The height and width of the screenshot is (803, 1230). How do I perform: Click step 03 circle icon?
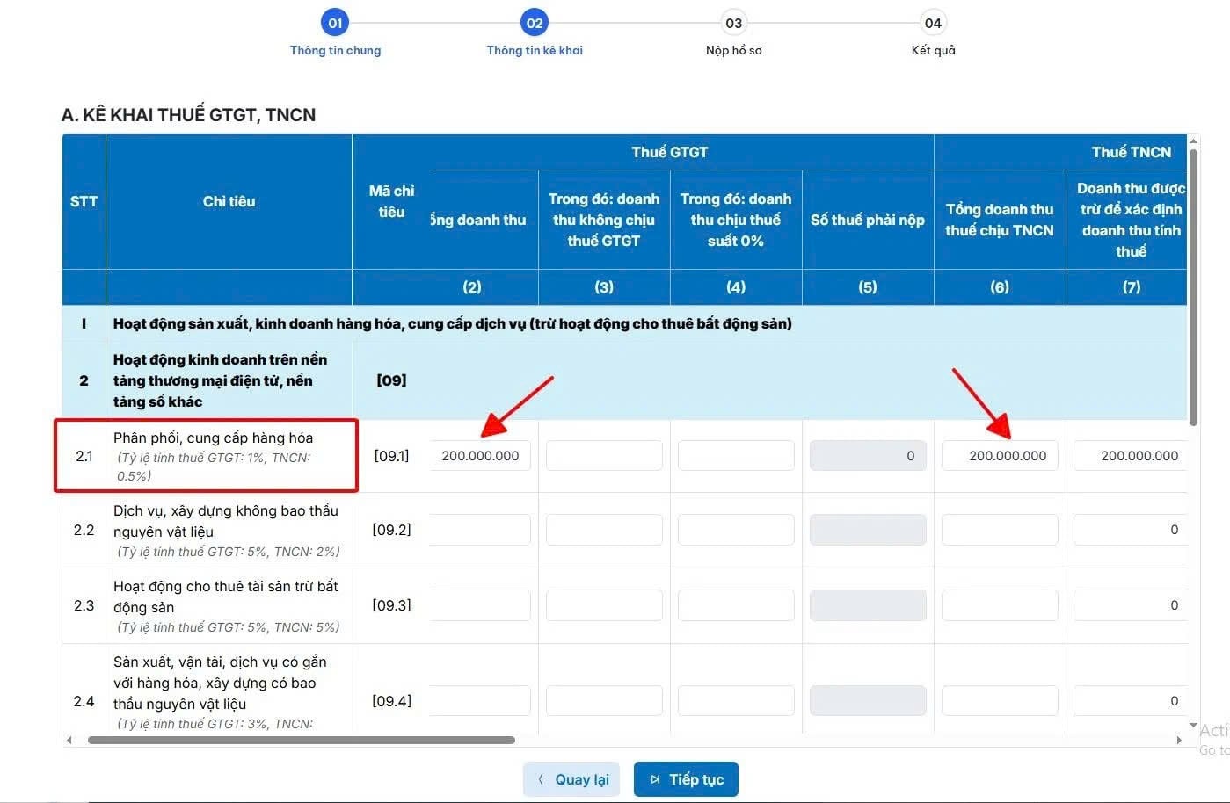734,23
